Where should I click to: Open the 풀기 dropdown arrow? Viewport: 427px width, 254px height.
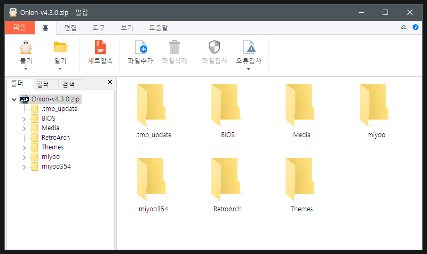point(26,69)
